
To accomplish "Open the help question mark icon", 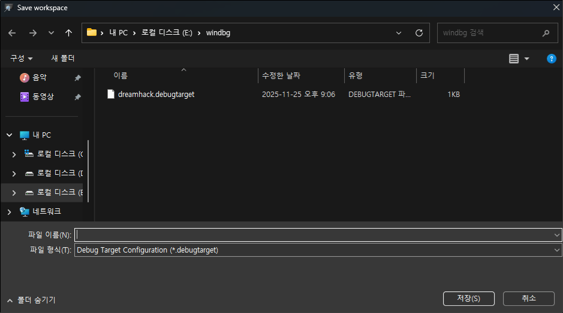I will [x=551, y=59].
